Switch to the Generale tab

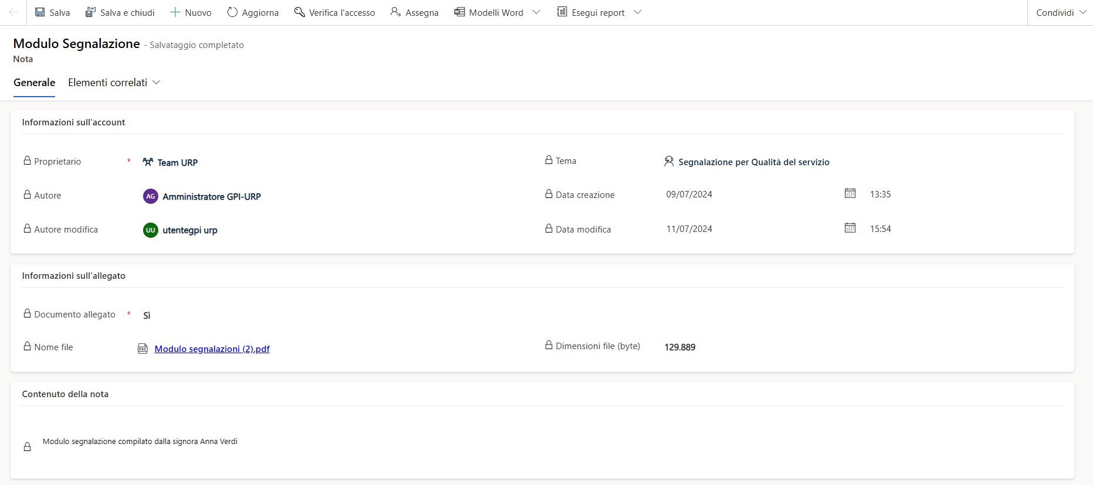(34, 83)
